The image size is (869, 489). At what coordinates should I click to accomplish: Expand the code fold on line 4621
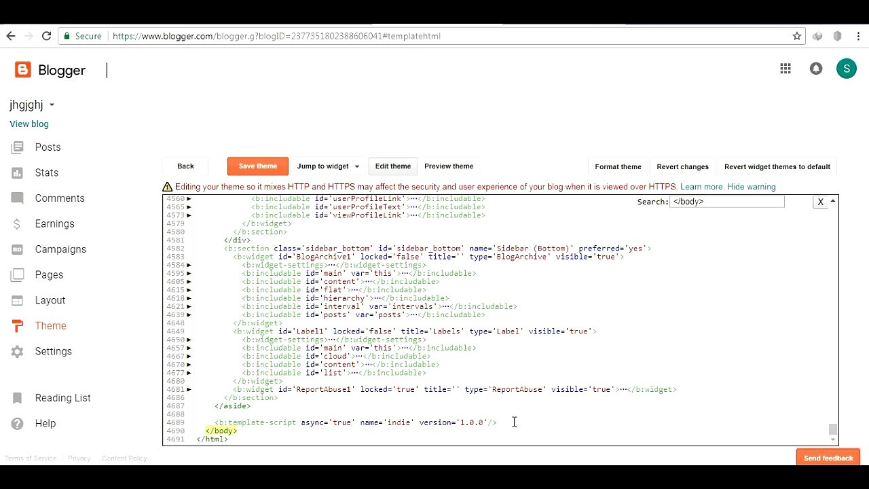(189, 306)
